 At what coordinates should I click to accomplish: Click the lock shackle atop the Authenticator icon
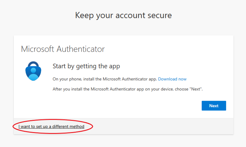click(33, 64)
